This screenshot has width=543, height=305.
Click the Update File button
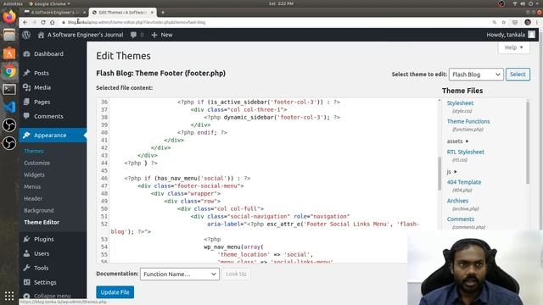click(x=115, y=292)
